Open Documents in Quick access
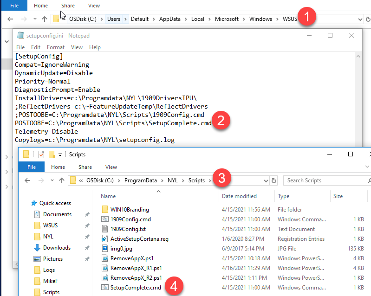Viewport: 371px width, 296px height. click(57, 214)
